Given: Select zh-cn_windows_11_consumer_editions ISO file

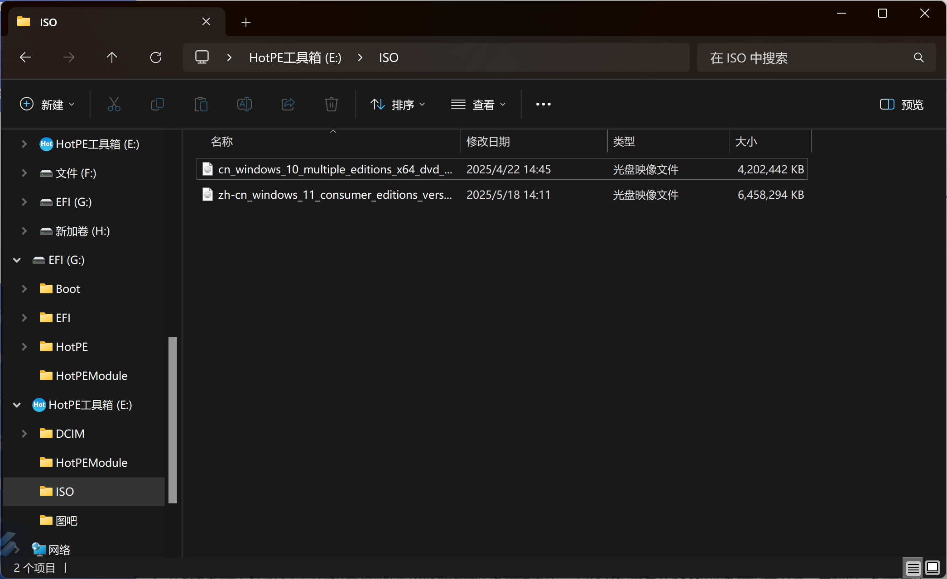Looking at the screenshot, I should coord(502,195).
